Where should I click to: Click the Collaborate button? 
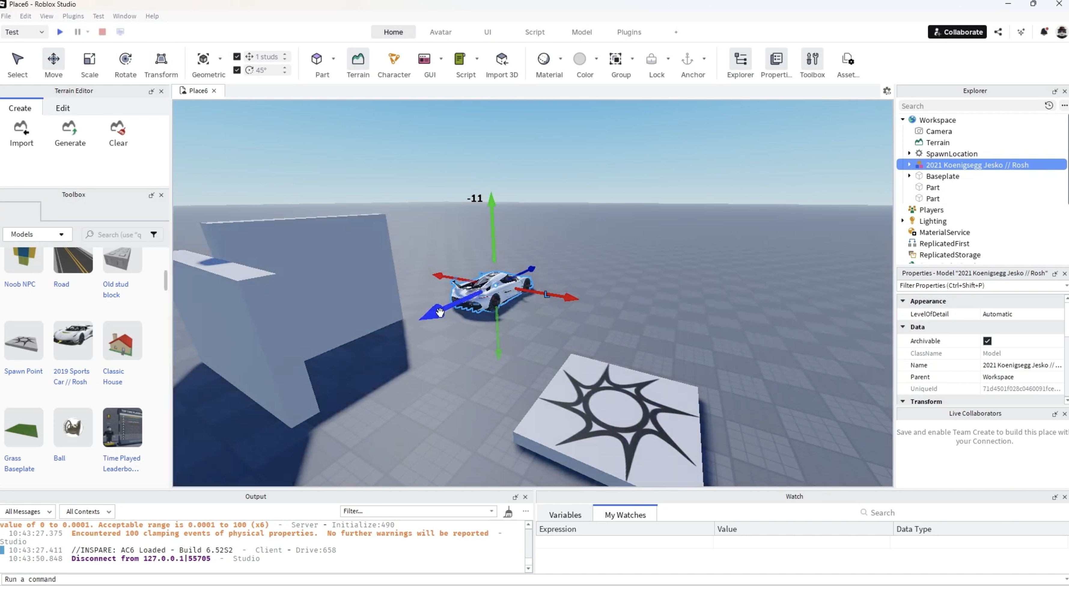957,32
